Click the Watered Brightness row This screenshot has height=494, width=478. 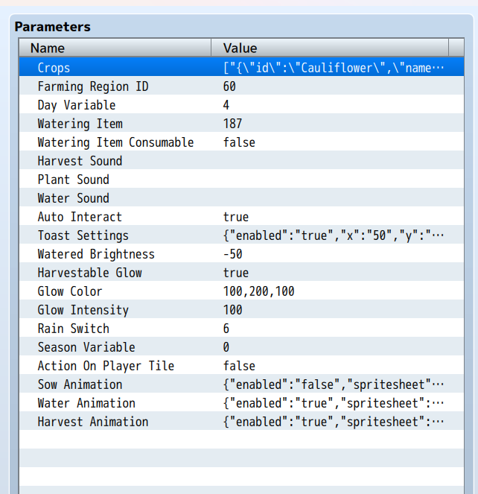[x=96, y=254]
